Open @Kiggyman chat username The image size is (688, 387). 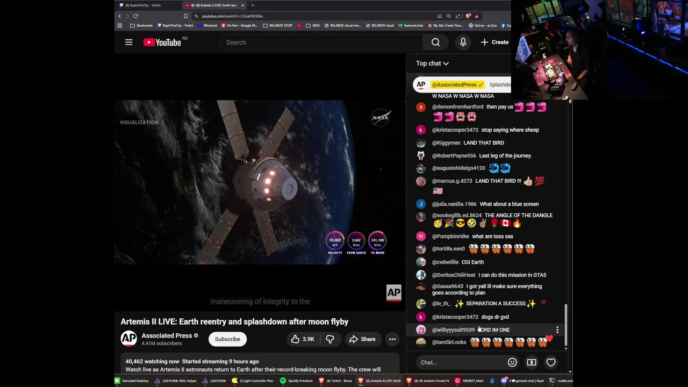446,143
